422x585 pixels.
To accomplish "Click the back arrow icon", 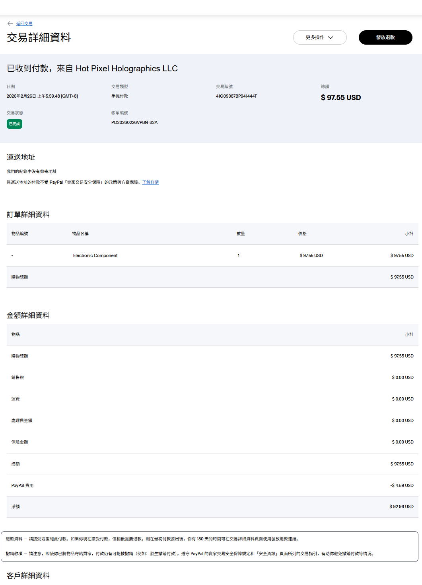I will click(10, 24).
